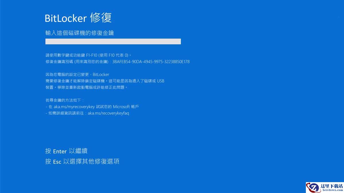Click "按 Esc 以選擇其他修復選項"
The height and width of the screenshot is (193, 344).
[82, 161]
